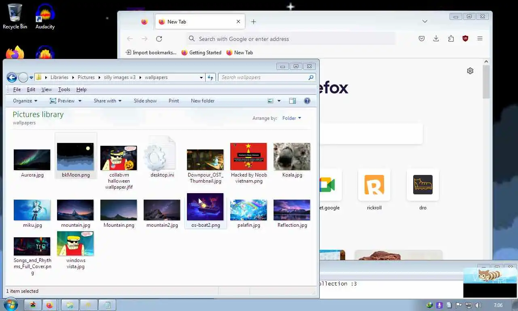Image resolution: width=518 pixels, height=311 pixels.
Task: Click Print in Explorer toolbar
Action: (174, 101)
